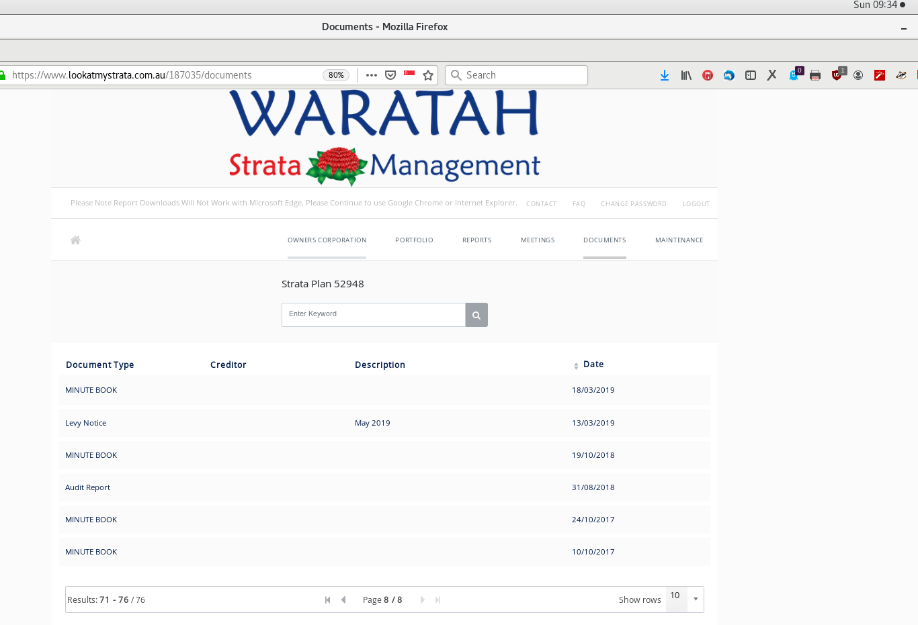This screenshot has width=918, height=625.
Task: Click the Change Password link
Action: (634, 204)
